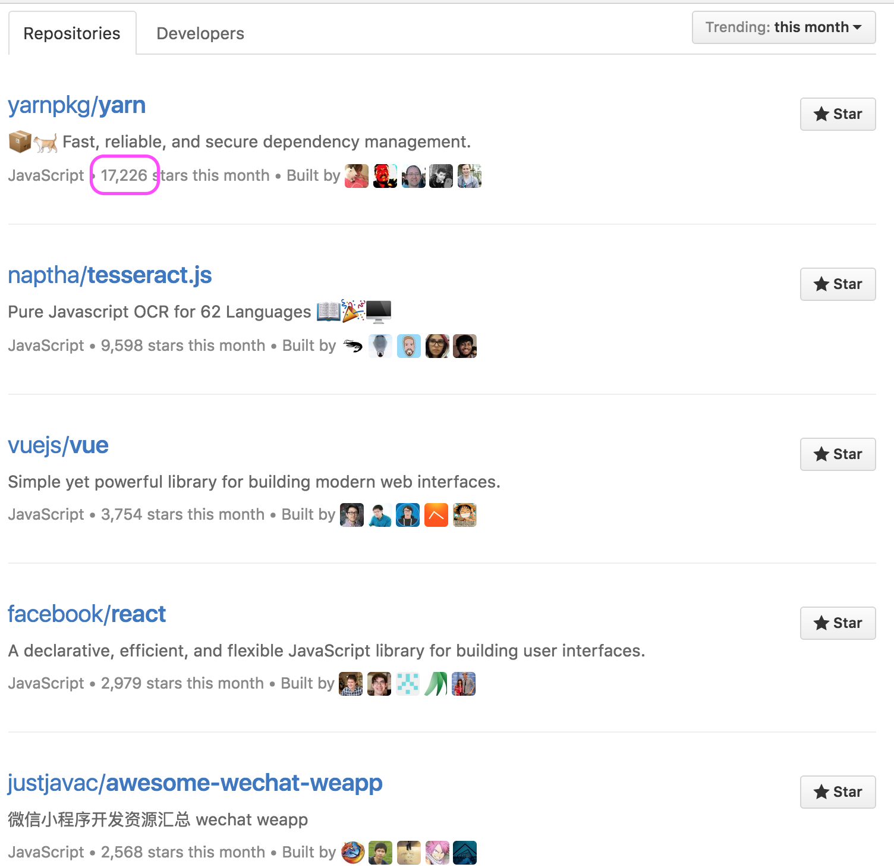894x867 pixels.
Task: Click the cat emoji in yarn description
Action: tap(46, 143)
